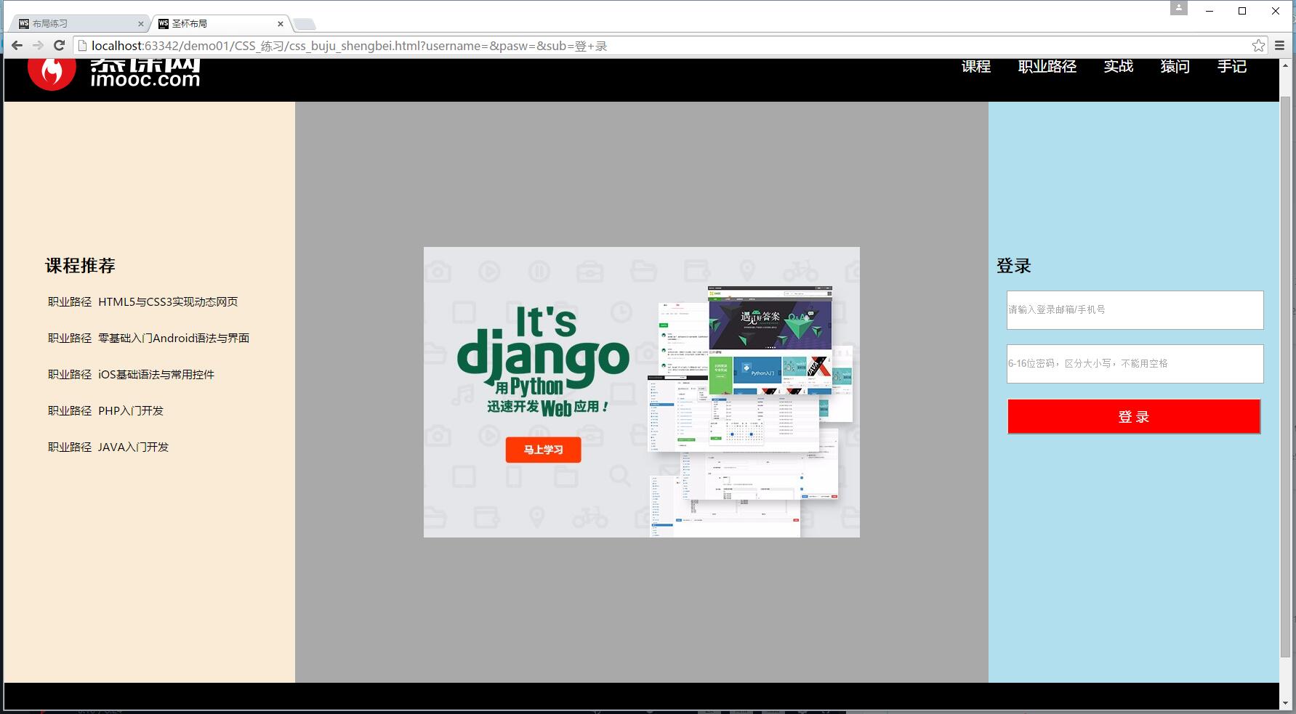Open the 实战 navigation item
The width and height of the screenshot is (1296, 714).
(1118, 66)
